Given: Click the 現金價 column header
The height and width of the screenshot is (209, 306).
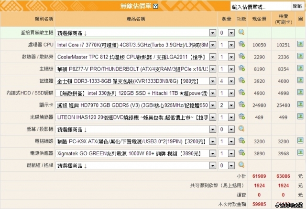Looking at the screenshot, I should (x=259, y=19).
